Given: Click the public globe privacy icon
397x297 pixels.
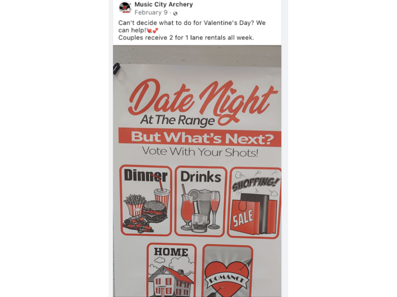Looking at the screenshot, I should tap(175, 13).
